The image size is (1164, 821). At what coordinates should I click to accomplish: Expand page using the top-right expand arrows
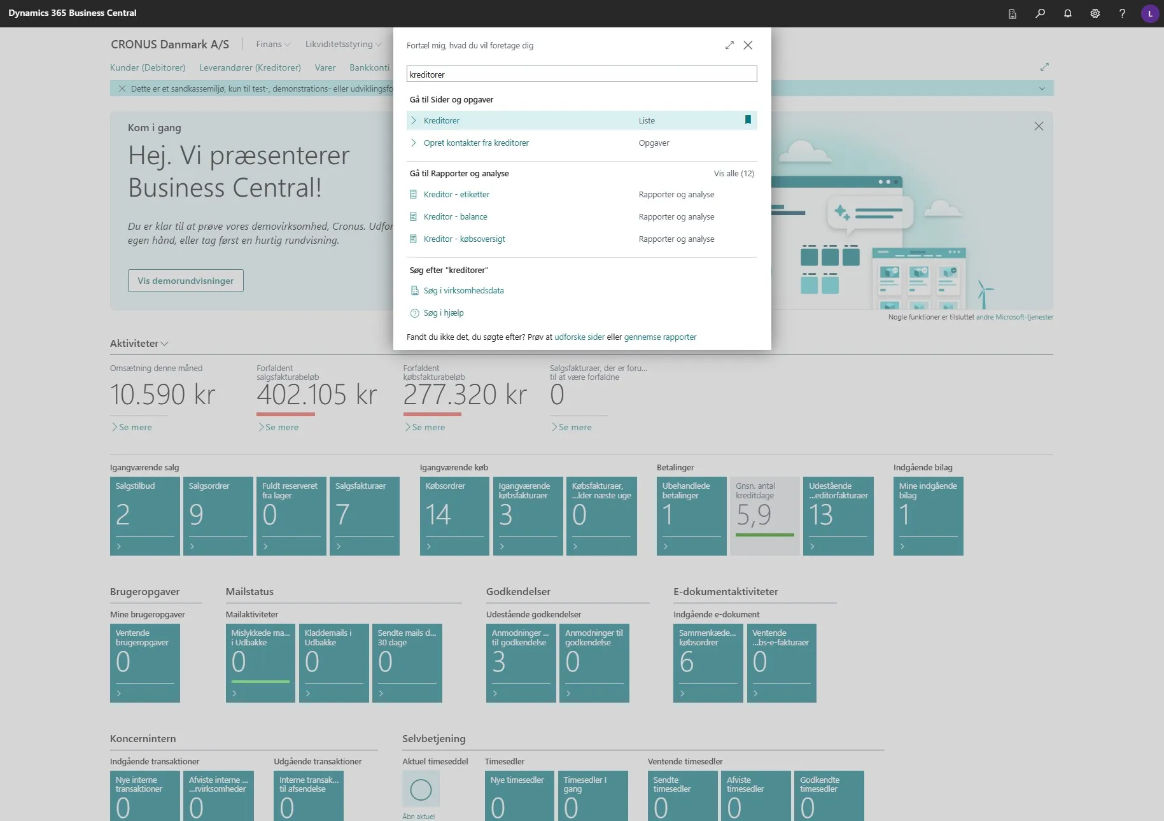(x=1044, y=67)
